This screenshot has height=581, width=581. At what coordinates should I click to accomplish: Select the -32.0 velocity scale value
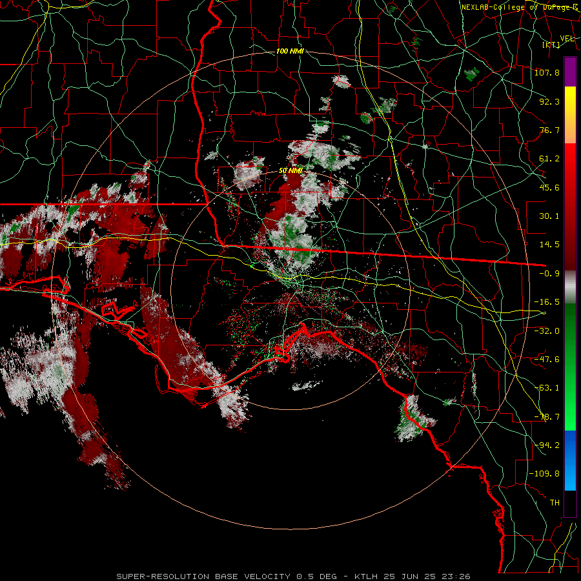[547, 331]
